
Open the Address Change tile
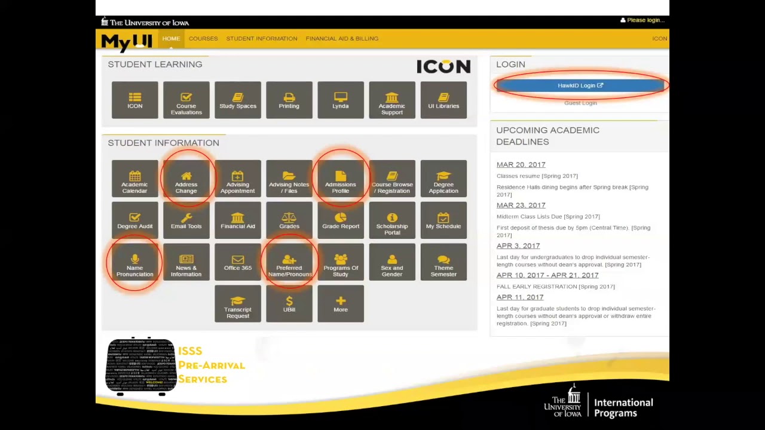(186, 179)
